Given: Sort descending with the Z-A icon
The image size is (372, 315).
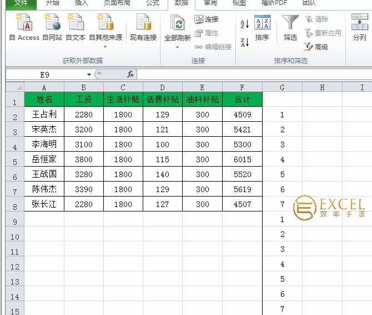Looking at the screenshot, I should [244, 42].
